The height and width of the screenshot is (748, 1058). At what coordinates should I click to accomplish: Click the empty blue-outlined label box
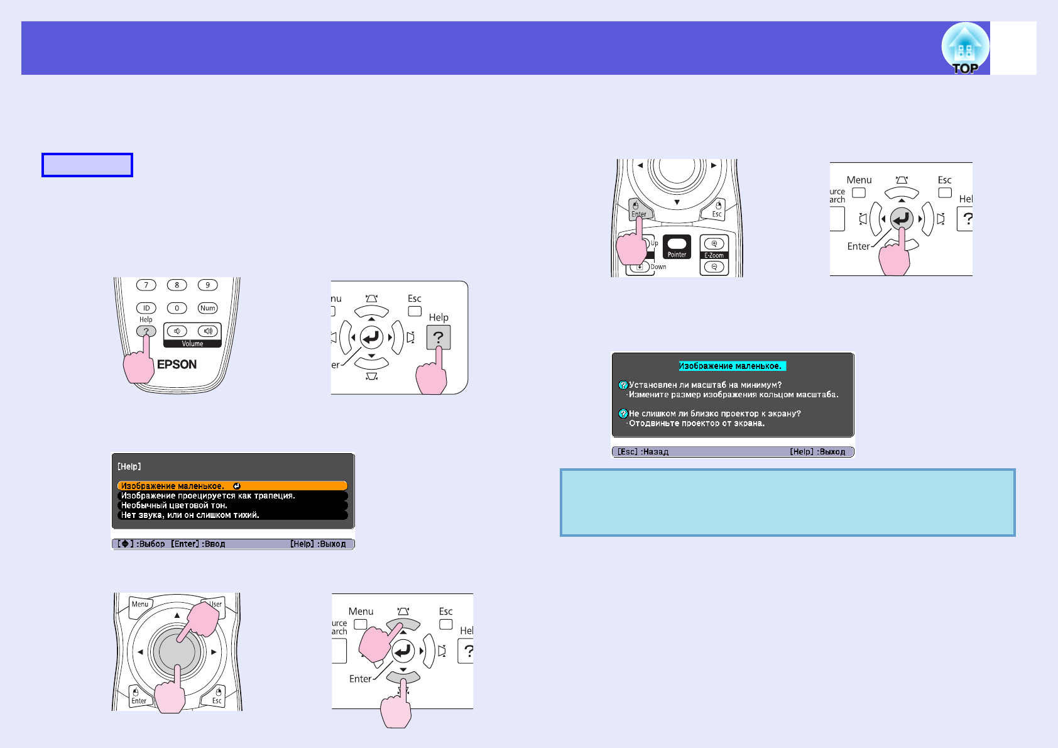point(87,165)
